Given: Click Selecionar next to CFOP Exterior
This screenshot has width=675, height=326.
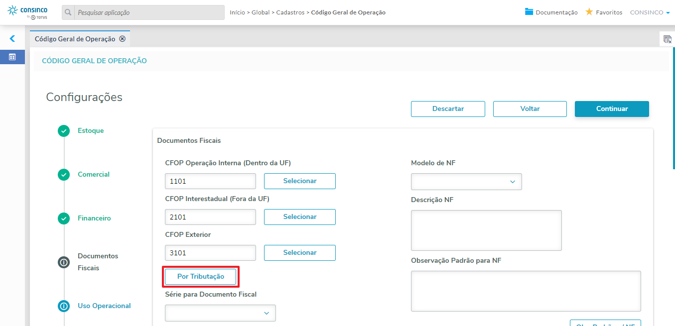Looking at the screenshot, I should coord(299,253).
